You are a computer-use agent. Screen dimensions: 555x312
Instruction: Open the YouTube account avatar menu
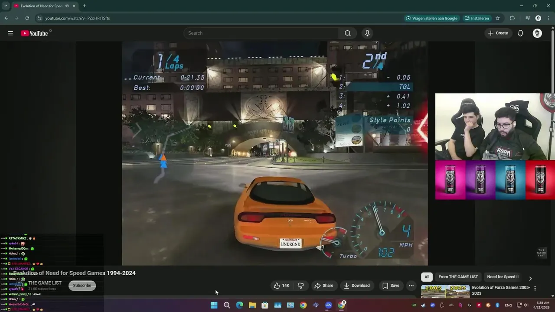(x=537, y=33)
